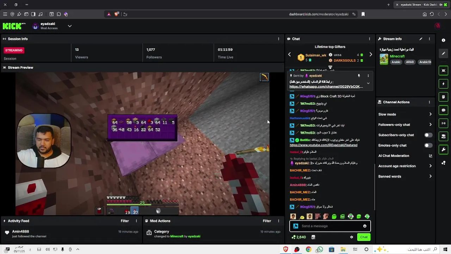Open WhatsApp from the taskbar

tap(320, 249)
